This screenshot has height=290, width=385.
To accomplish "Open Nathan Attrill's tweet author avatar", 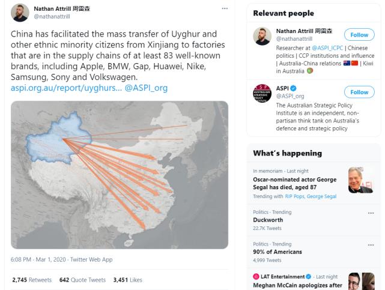I will coord(20,12).
